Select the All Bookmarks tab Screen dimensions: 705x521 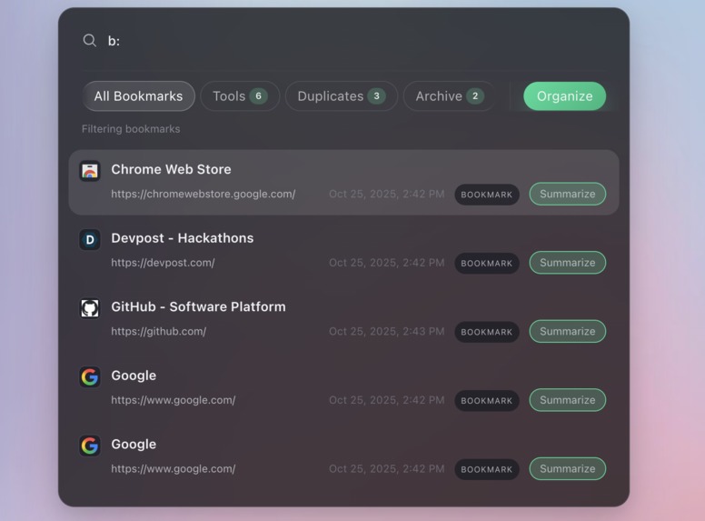(x=138, y=96)
